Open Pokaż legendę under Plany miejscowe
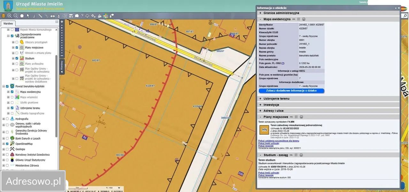 click(266, 146)
